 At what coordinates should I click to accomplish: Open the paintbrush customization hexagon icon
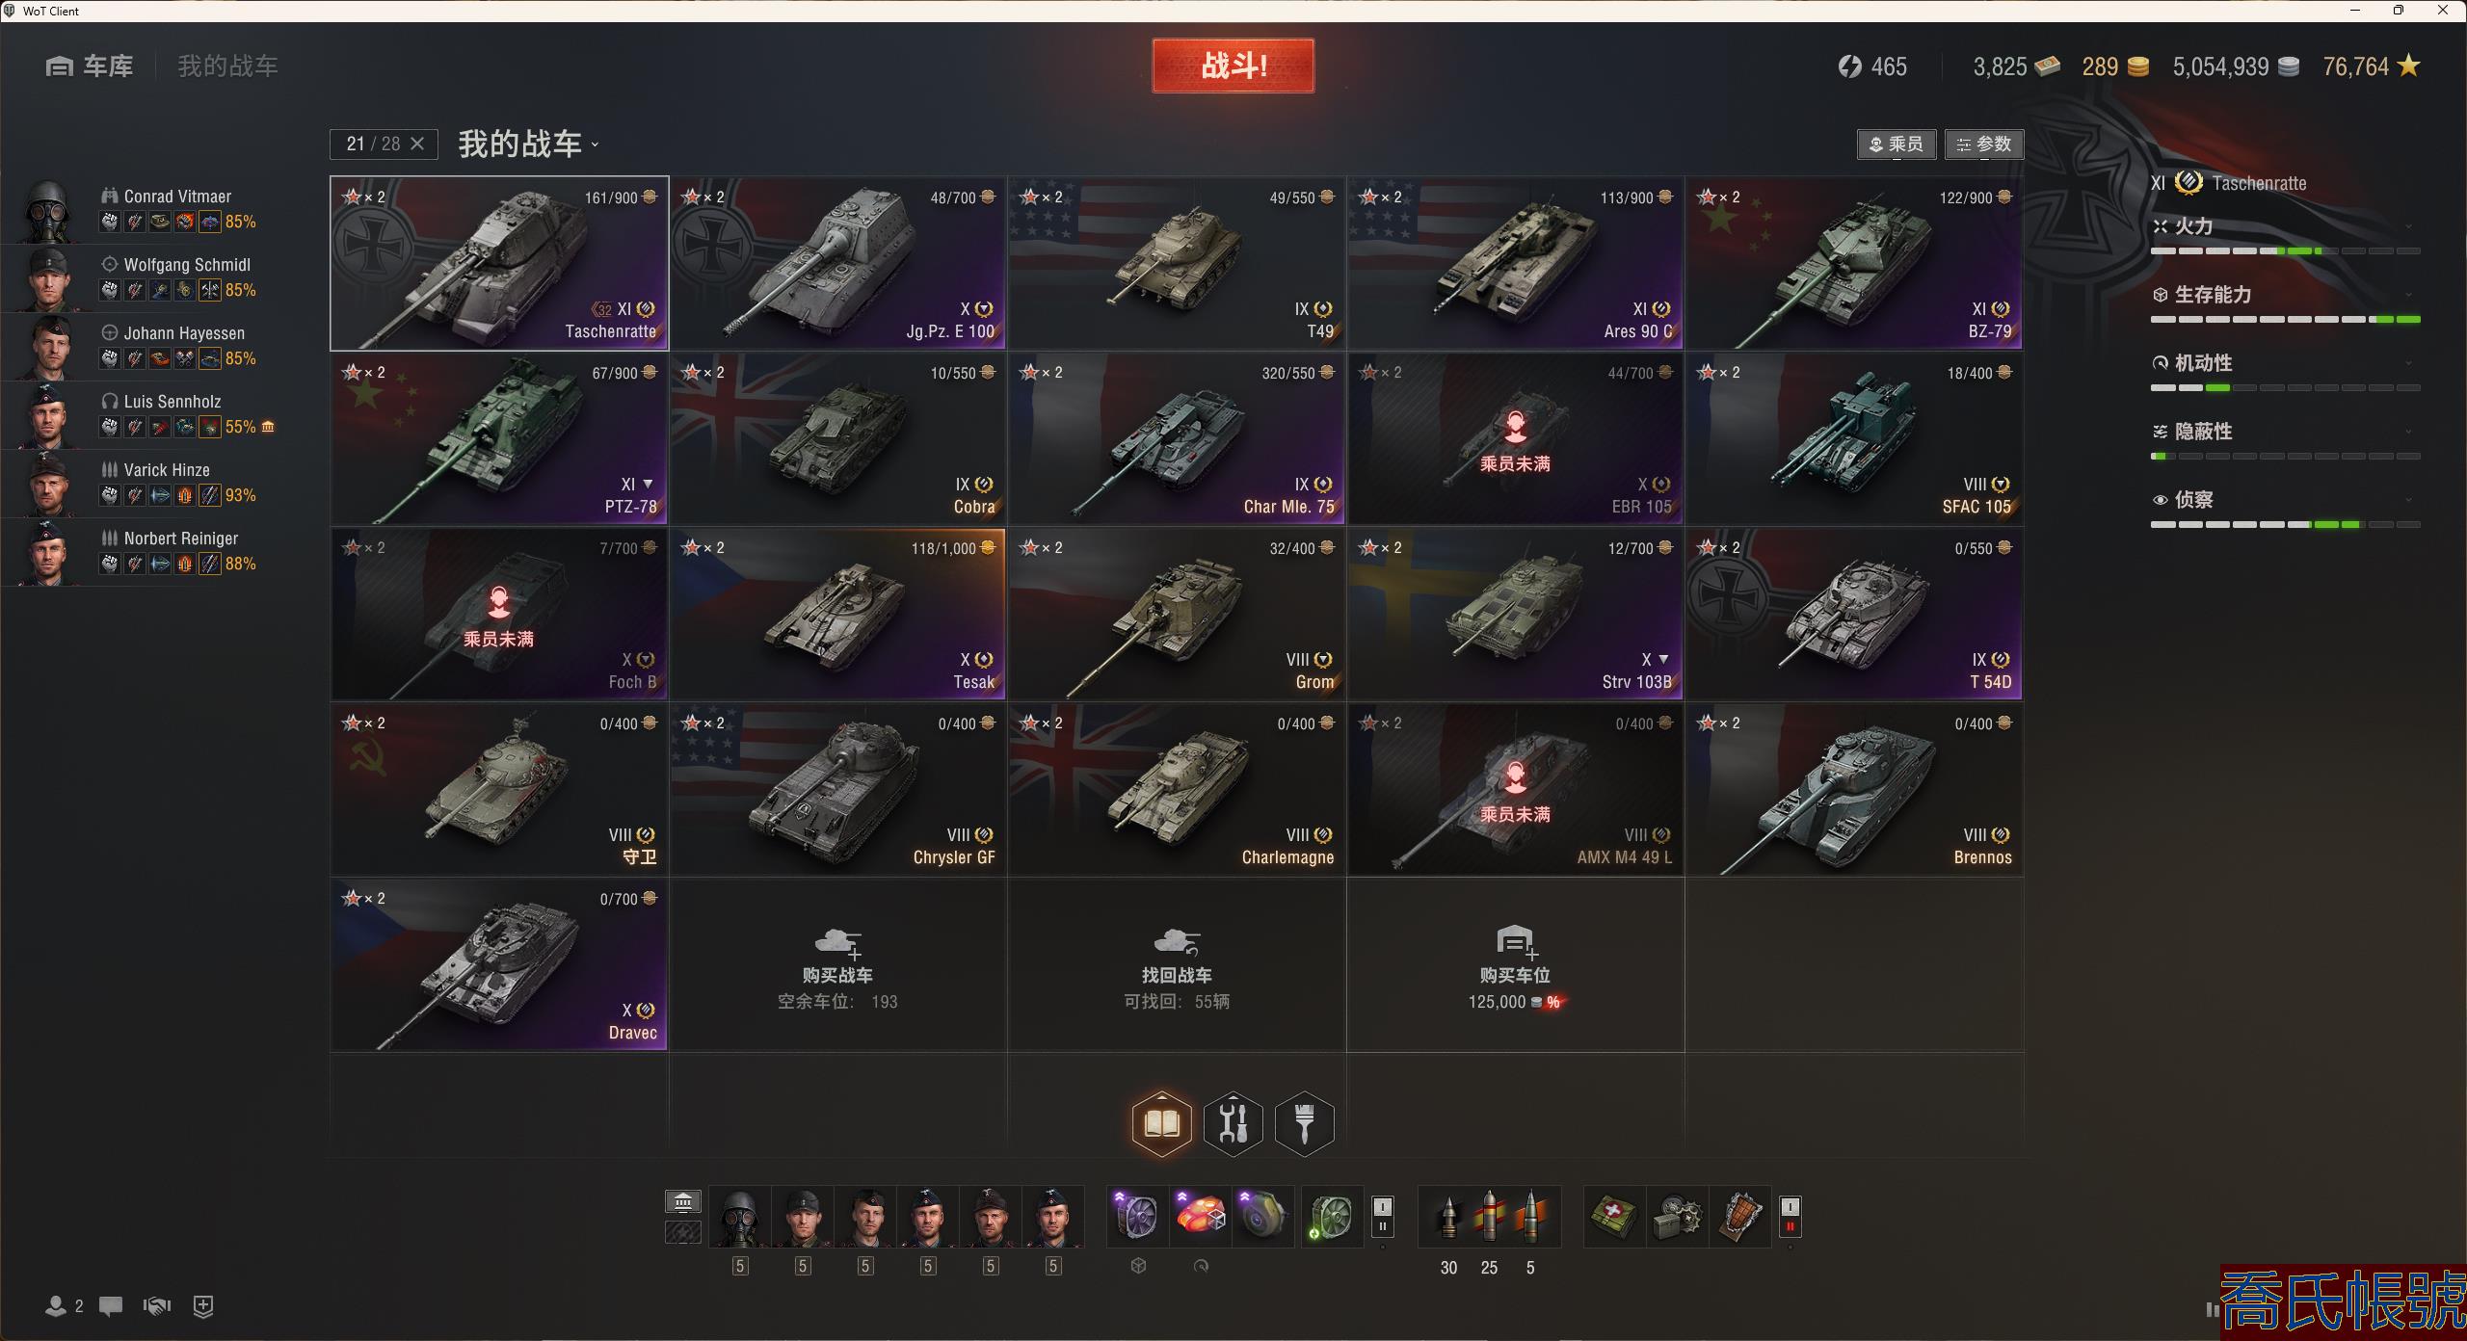point(1304,1123)
